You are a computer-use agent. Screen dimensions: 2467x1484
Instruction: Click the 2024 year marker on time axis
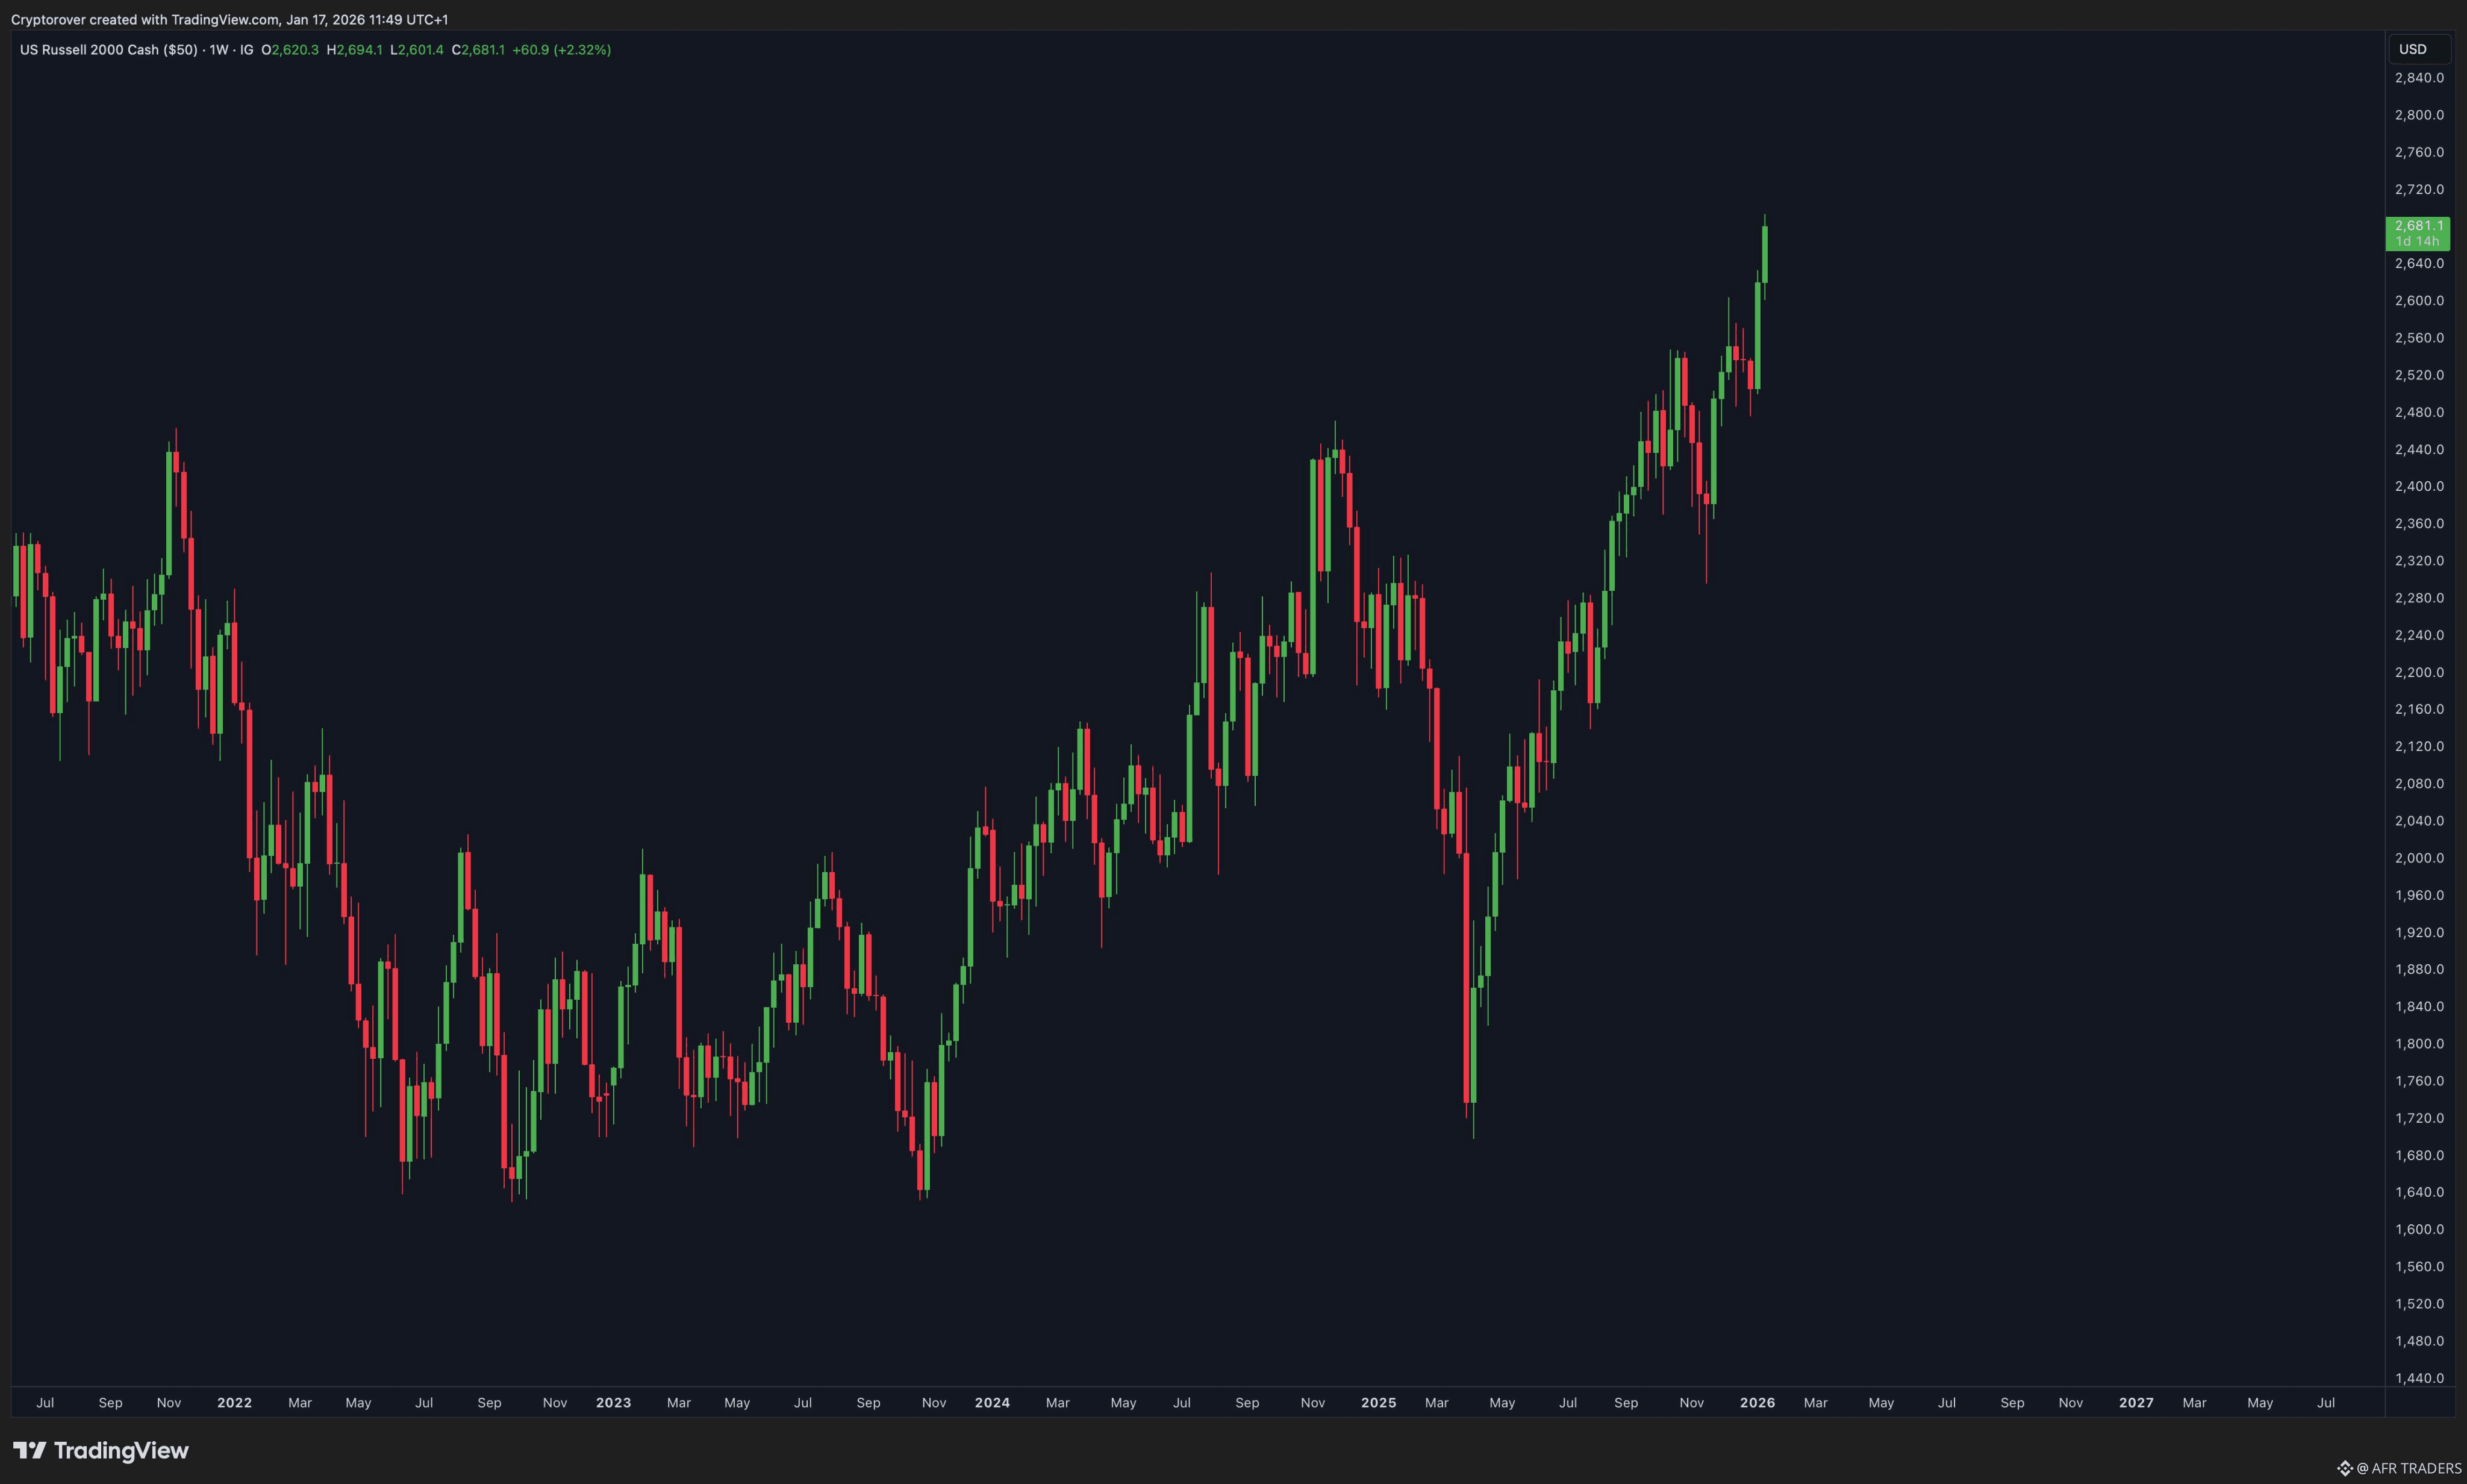[992, 1402]
